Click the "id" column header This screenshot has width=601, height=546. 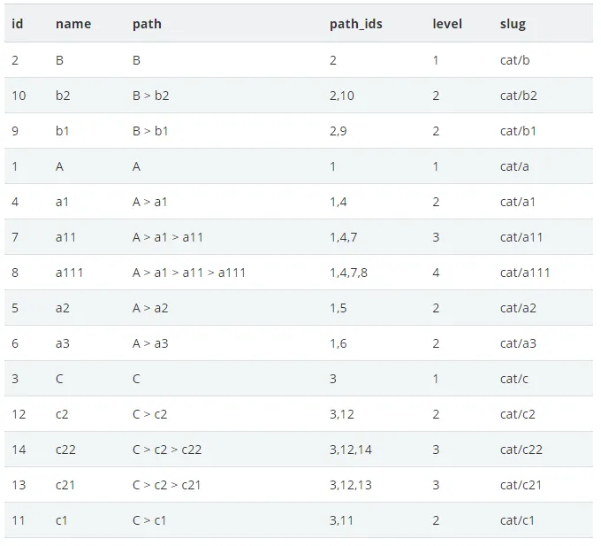click(x=18, y=24)
